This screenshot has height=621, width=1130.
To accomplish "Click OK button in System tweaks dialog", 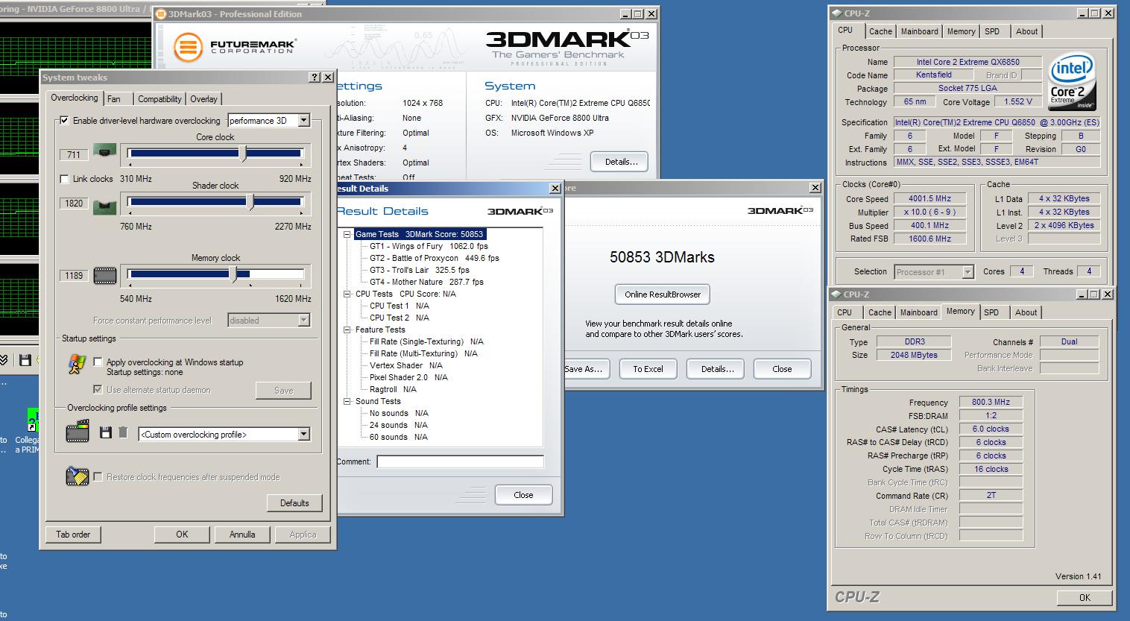I will tap(182, 535).
